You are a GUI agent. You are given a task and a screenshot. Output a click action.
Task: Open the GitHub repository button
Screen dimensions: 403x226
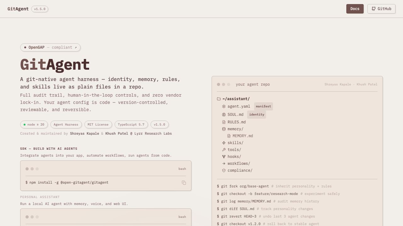click(381, 9)
